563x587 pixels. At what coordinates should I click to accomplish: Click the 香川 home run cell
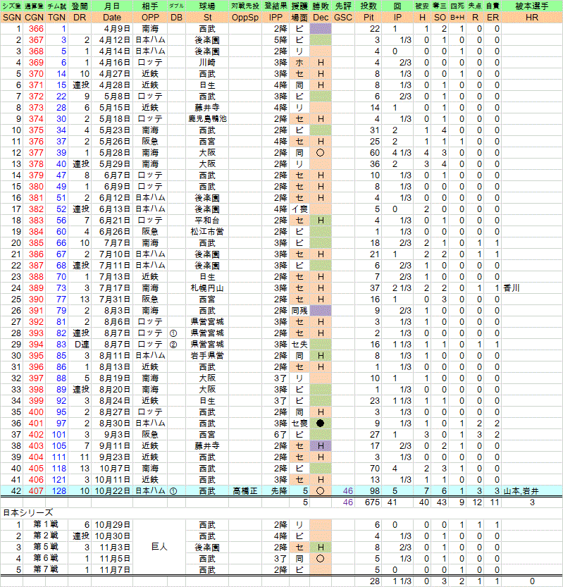pos(512,288)
